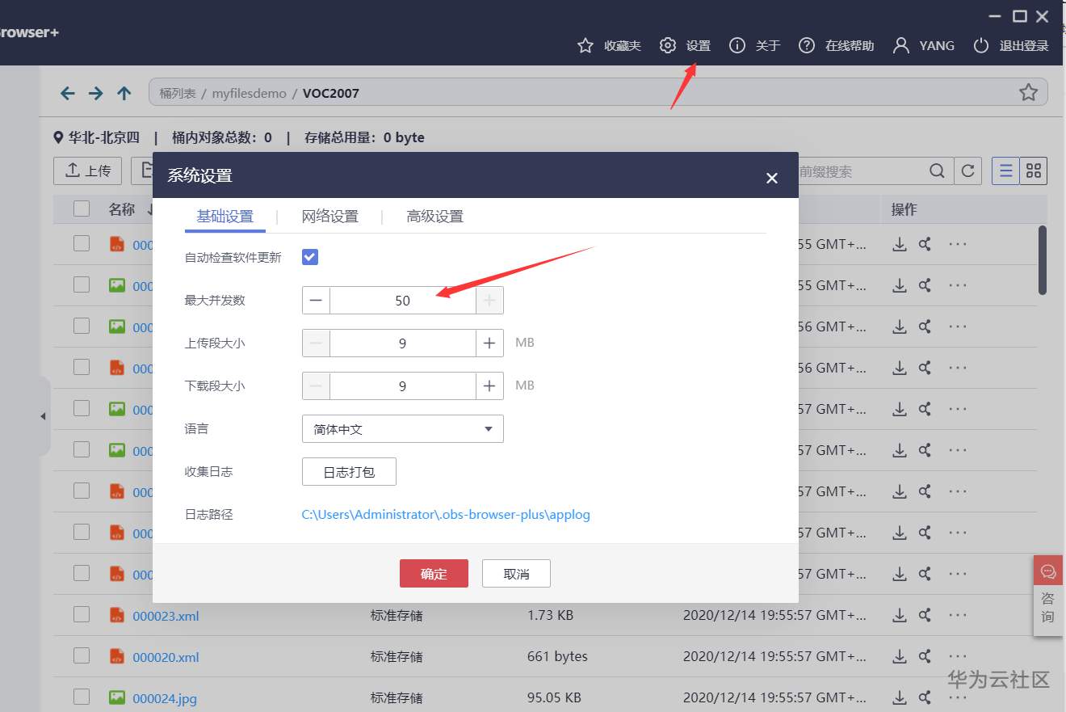Go to 桶列表 in breadcrumb
Screen dimensions: 1066x712
point(178,93)
